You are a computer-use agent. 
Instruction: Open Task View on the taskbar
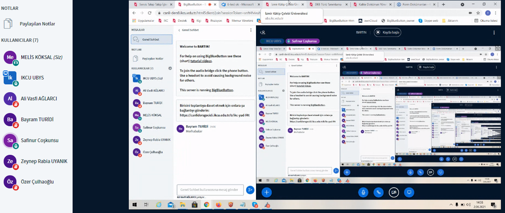coord(146,204)
